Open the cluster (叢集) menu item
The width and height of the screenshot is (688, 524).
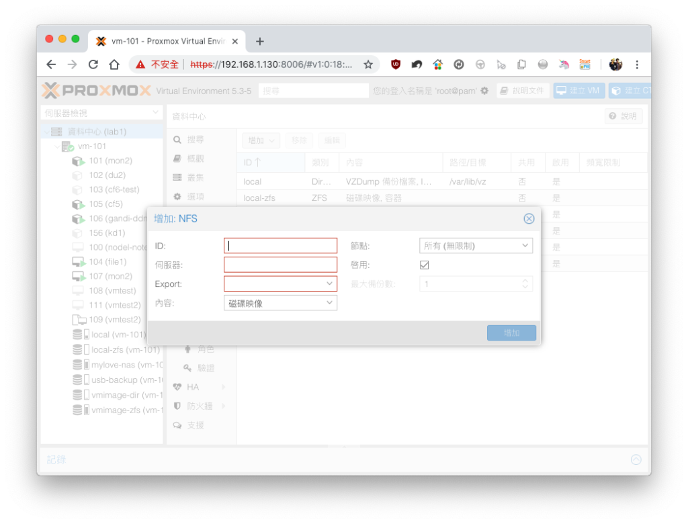[x=195, y=178]
